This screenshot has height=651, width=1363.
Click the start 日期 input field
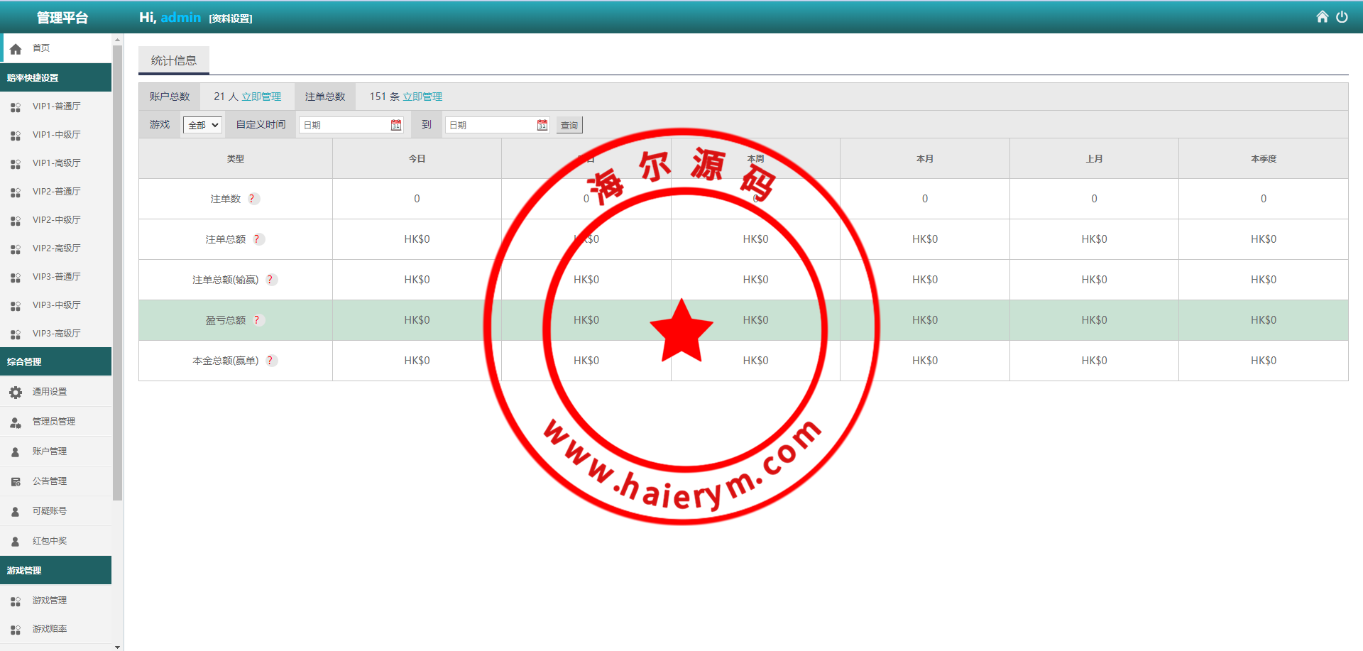point(344,125)
